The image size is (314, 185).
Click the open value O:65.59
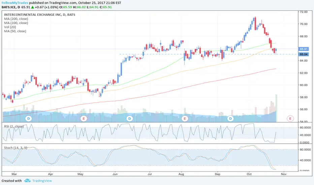click(65, 7)
